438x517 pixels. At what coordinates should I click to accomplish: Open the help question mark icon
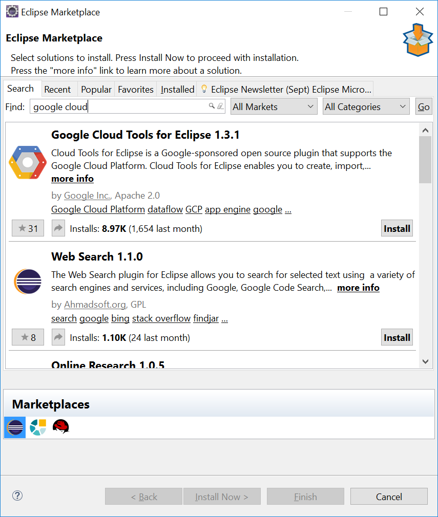click(x=17, y=496)
